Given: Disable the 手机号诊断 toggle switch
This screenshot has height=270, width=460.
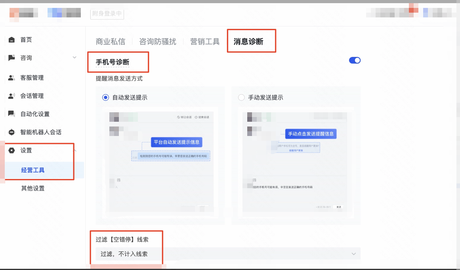Looking at the screenshot, I should (x=355, y=60).
